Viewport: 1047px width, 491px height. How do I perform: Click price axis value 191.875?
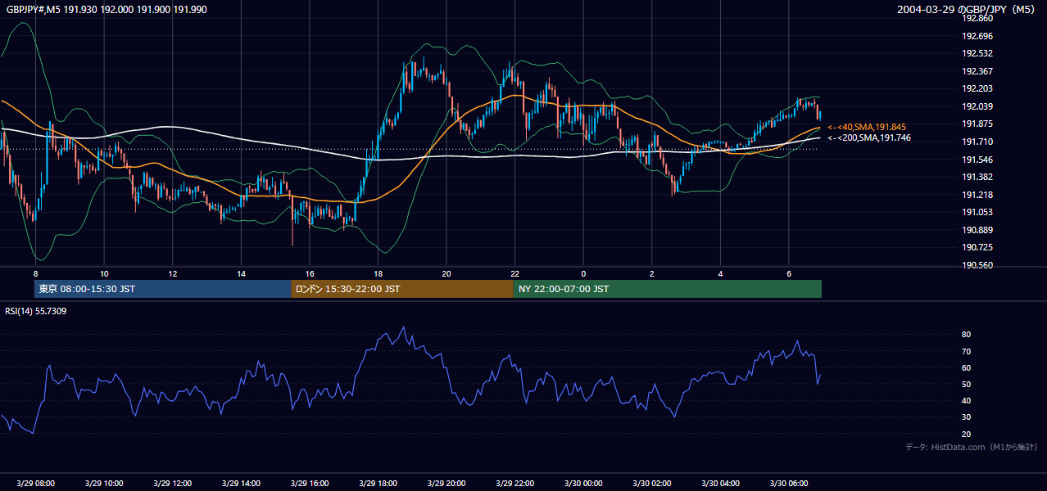pos(978,124)
